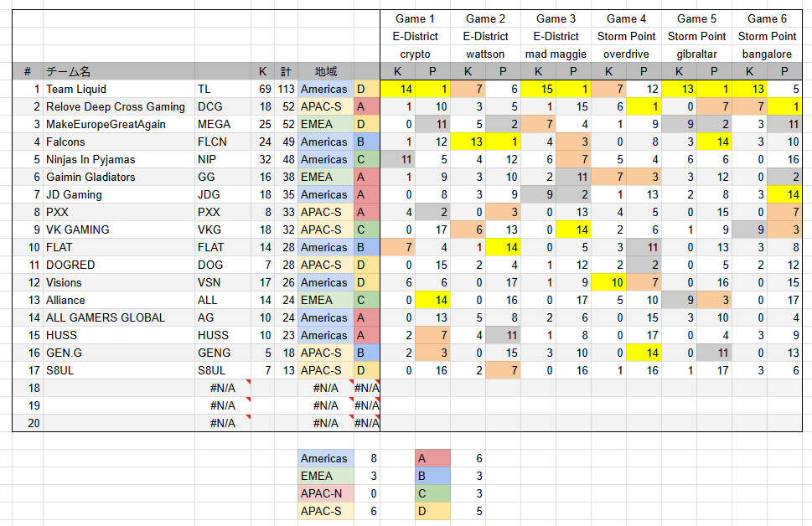Select the Americas summary legend cell
The width and height of the screenshot is (812, 526).
coord(326,459)
